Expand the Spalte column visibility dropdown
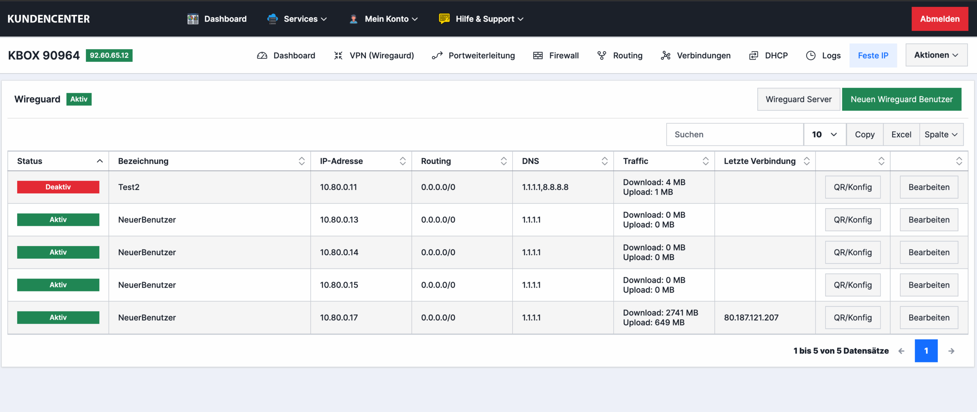Image resolution: width=977 pixels, height=412 pixels. point(941,134)
